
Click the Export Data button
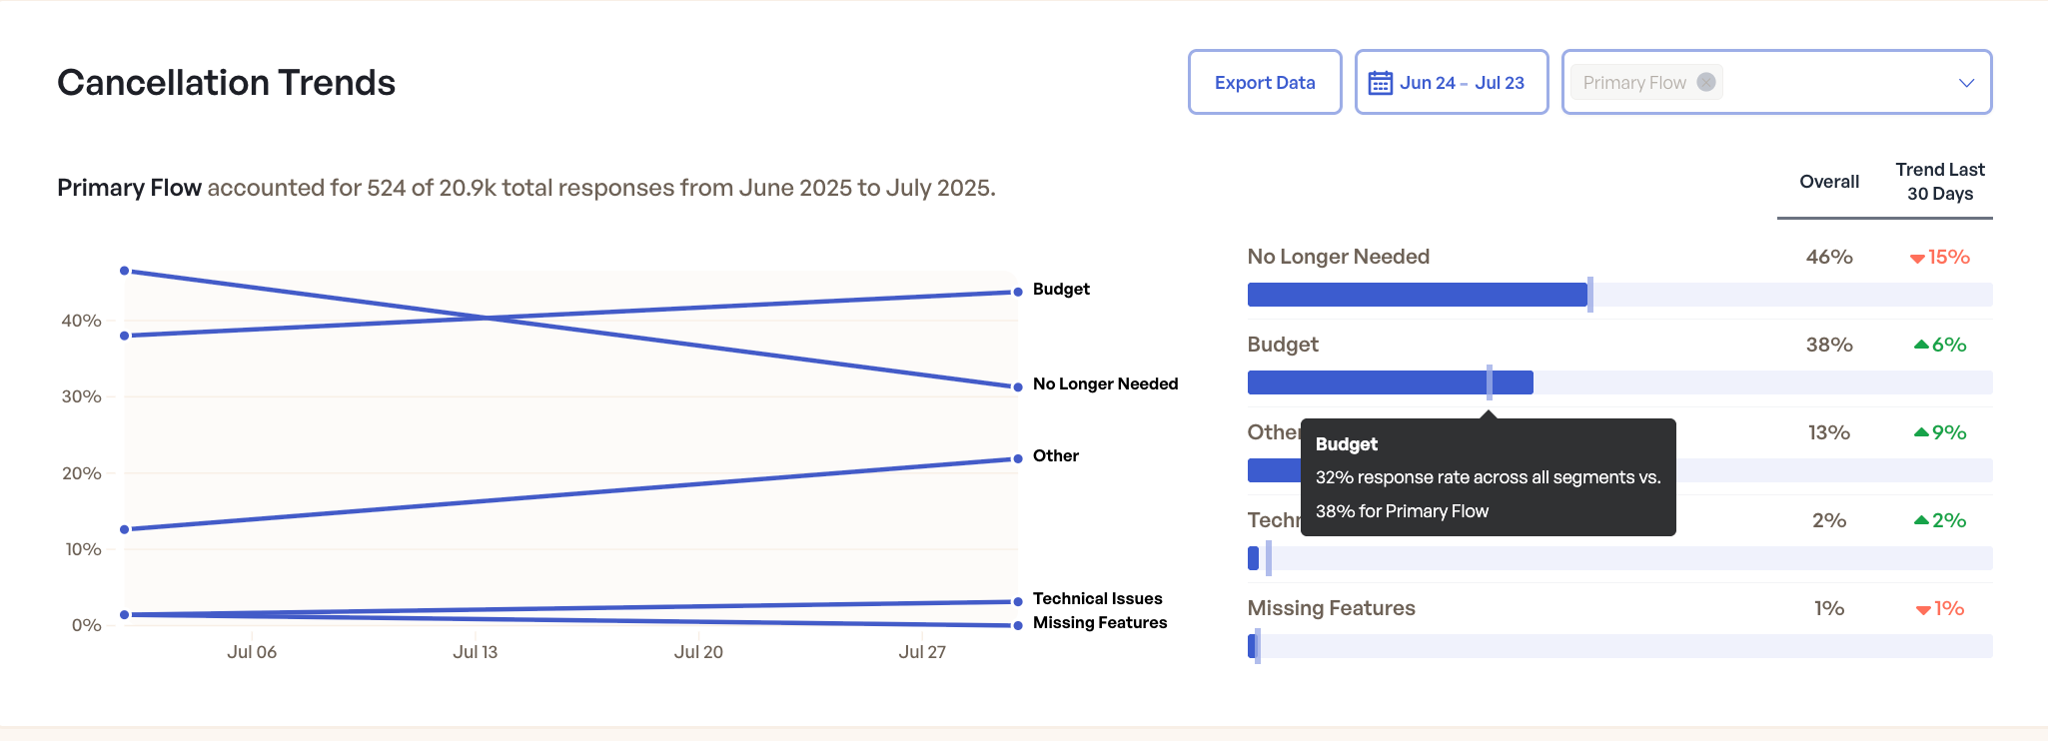click(x=1264, y=83)
